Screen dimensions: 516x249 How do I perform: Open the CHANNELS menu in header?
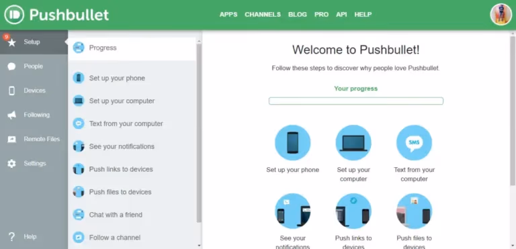pyautogui.click(x=263, y=15)
